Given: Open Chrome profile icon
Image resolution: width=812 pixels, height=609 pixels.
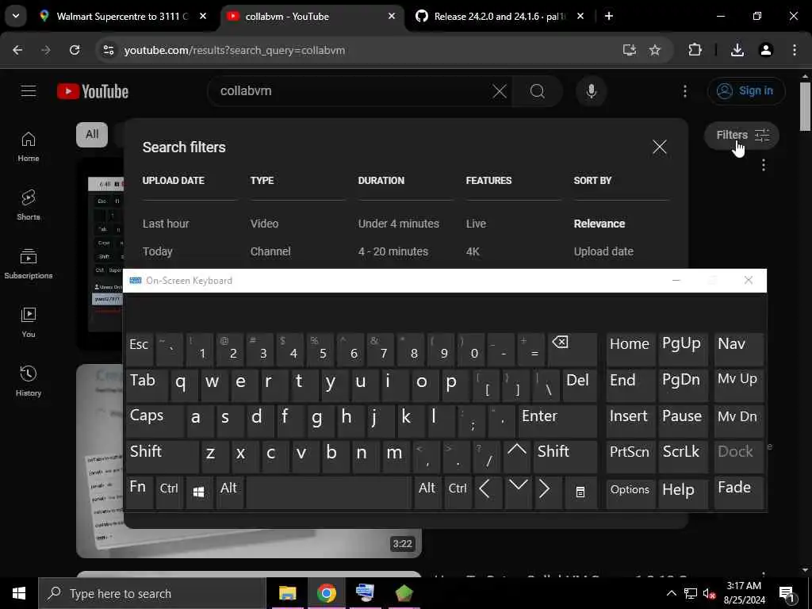Looking at the screenshot, I should [x=766, y=50].
